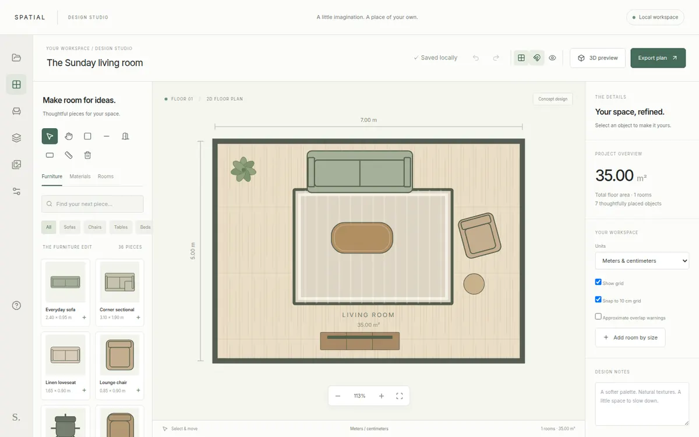The width and height of the screenshot is (699, 437).
Task: Click the Concept design badge
Action: click(553, 99)
